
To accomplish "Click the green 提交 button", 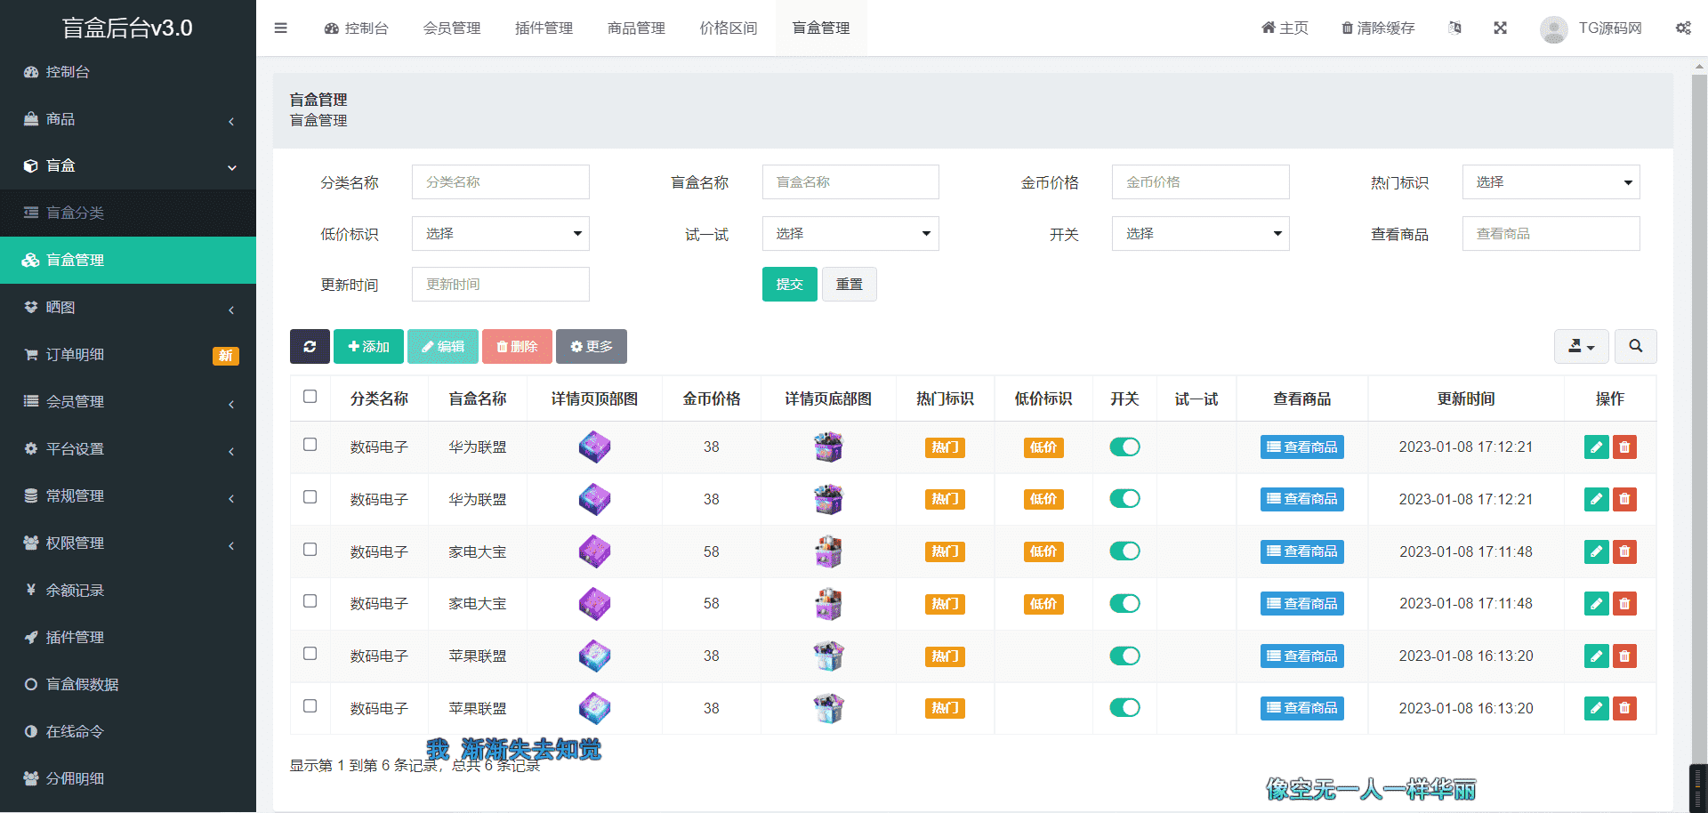I will [x=789, y=285].
